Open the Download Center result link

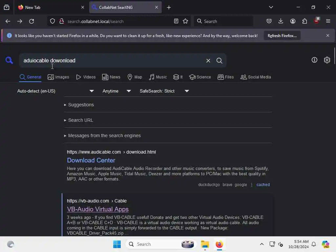[x=91, y=160]
